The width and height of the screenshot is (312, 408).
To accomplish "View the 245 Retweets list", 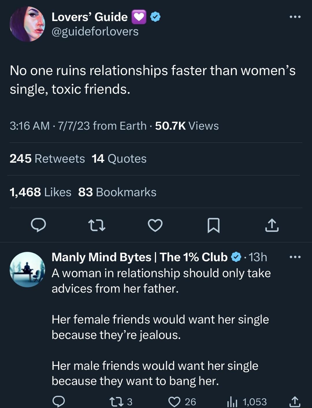I will click(x=47, y=158).
